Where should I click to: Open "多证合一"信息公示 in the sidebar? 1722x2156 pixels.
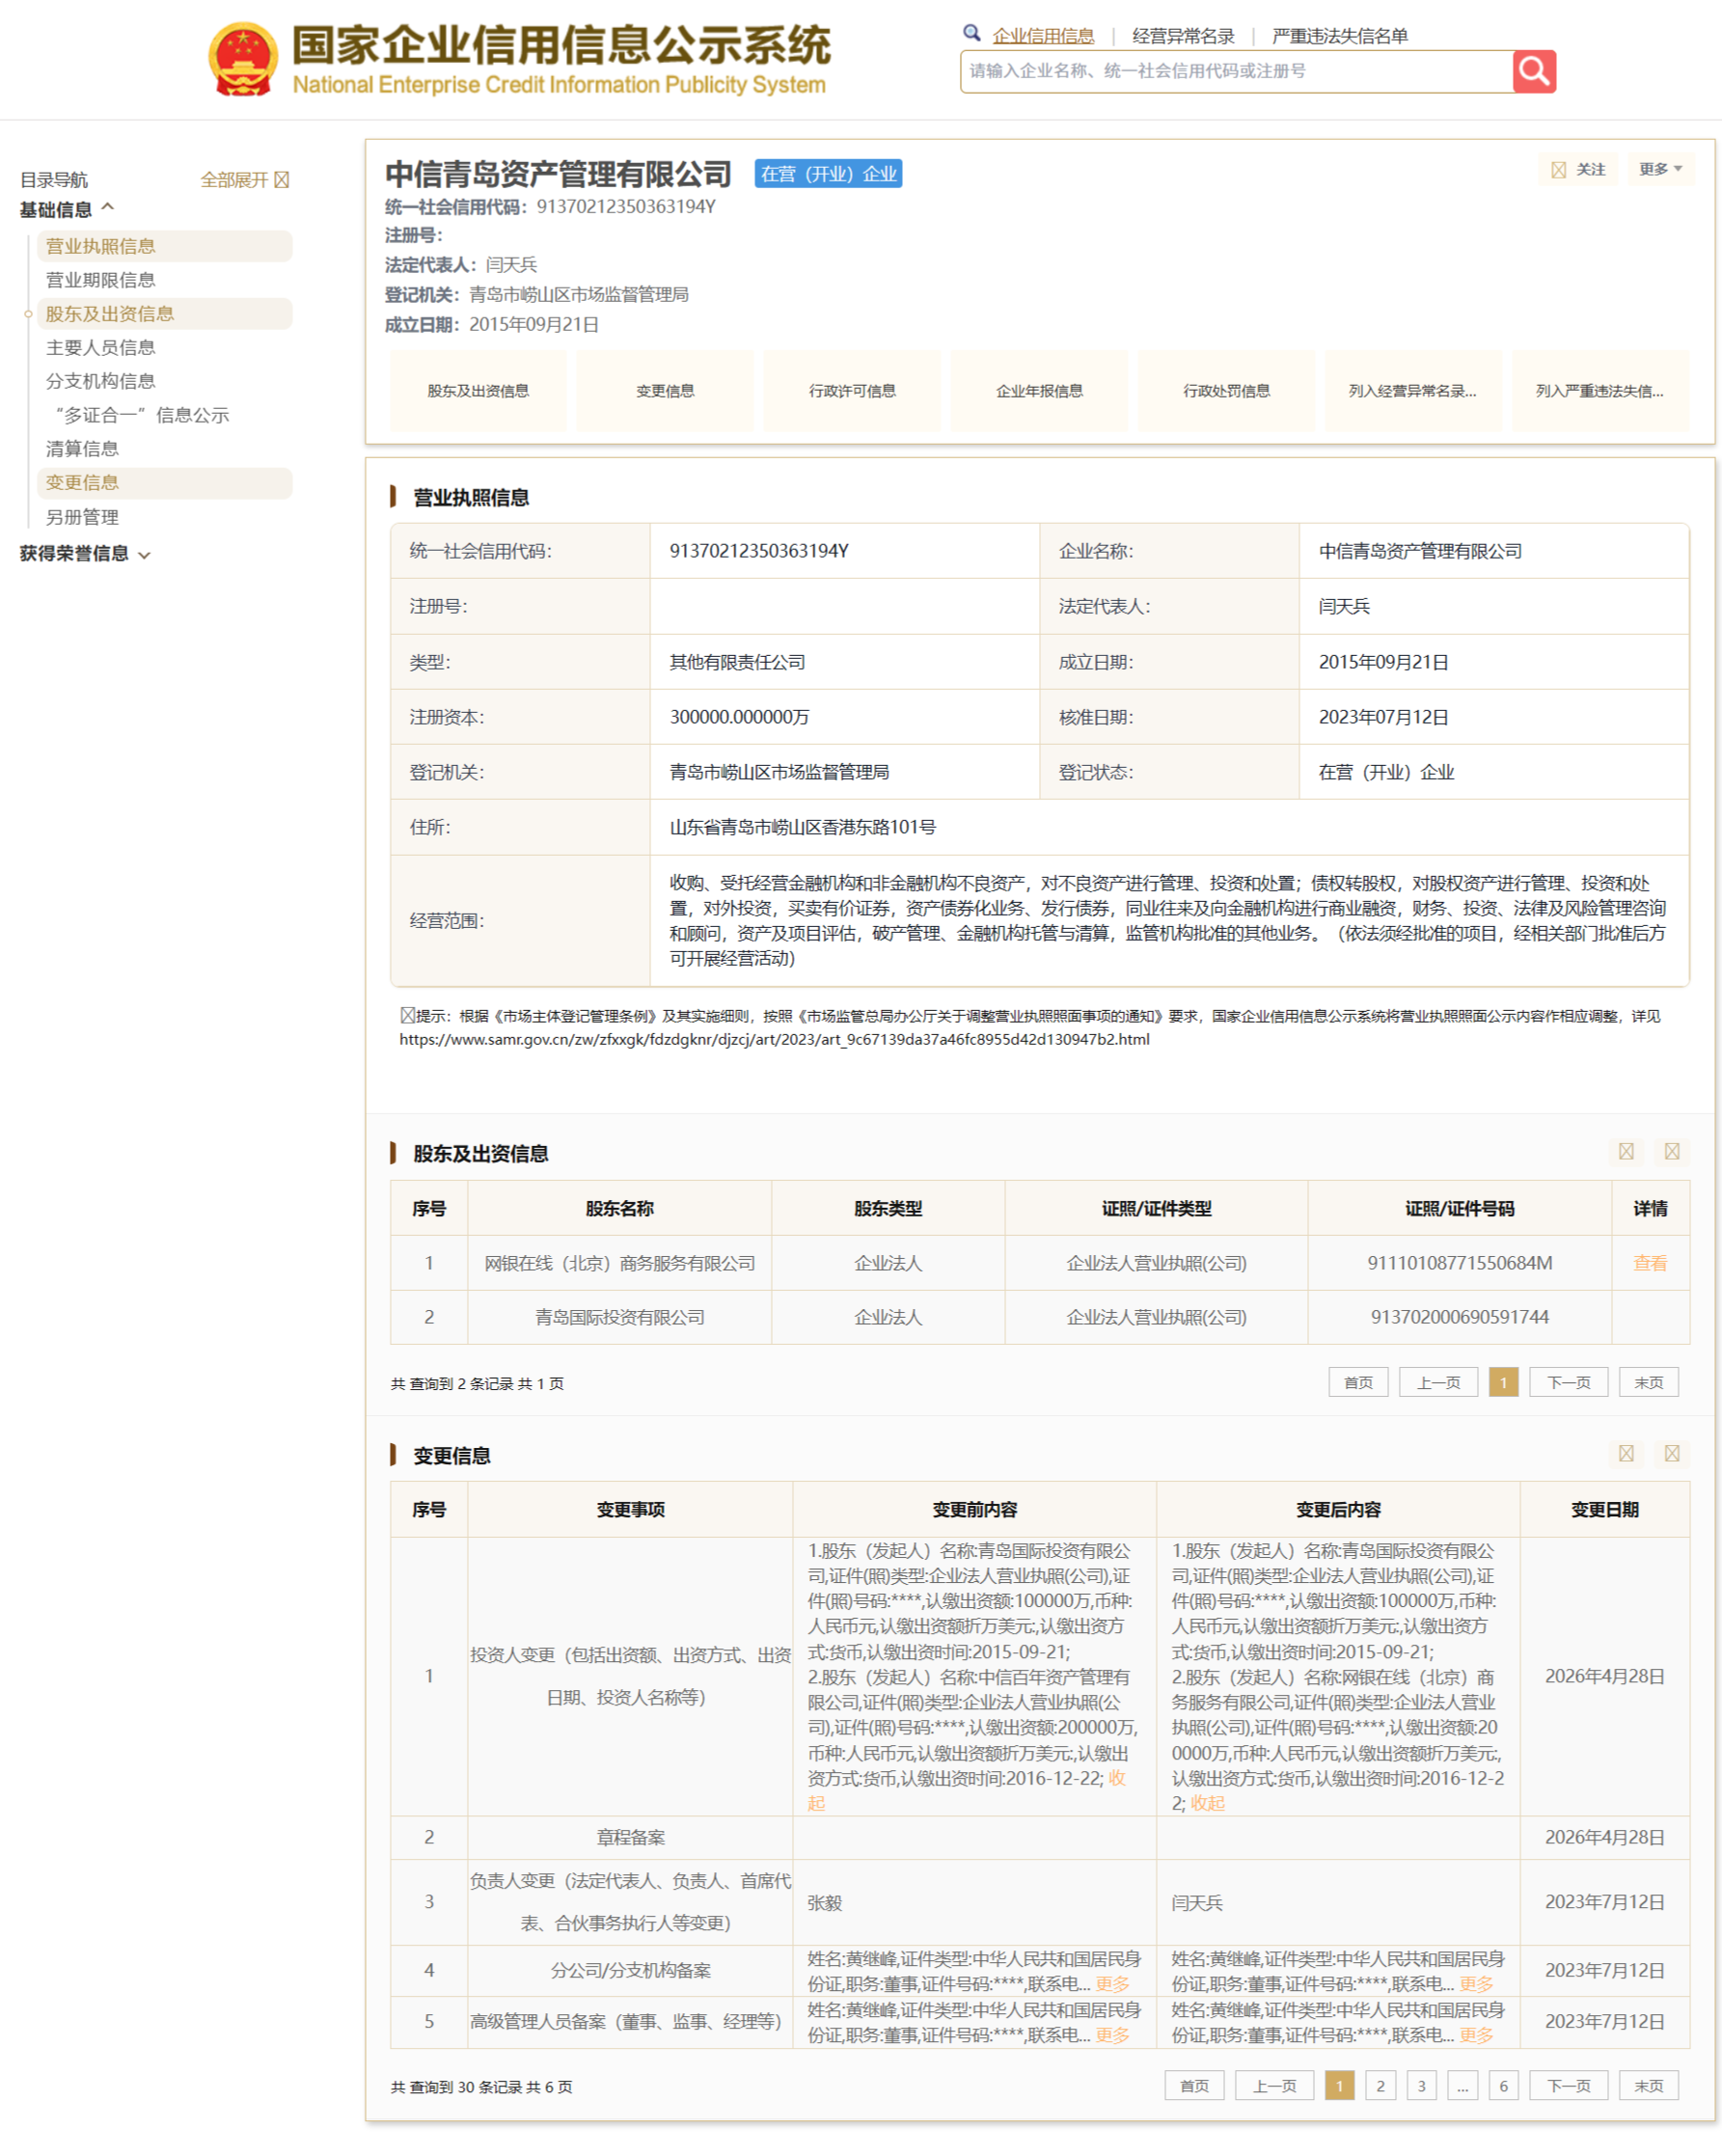point(142,415)
